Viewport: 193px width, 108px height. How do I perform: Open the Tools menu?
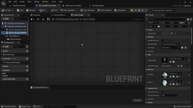click(x=54, y=1)
